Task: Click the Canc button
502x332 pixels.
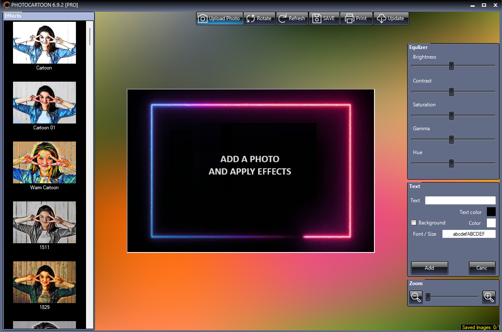Action: [x=482, y=268]
